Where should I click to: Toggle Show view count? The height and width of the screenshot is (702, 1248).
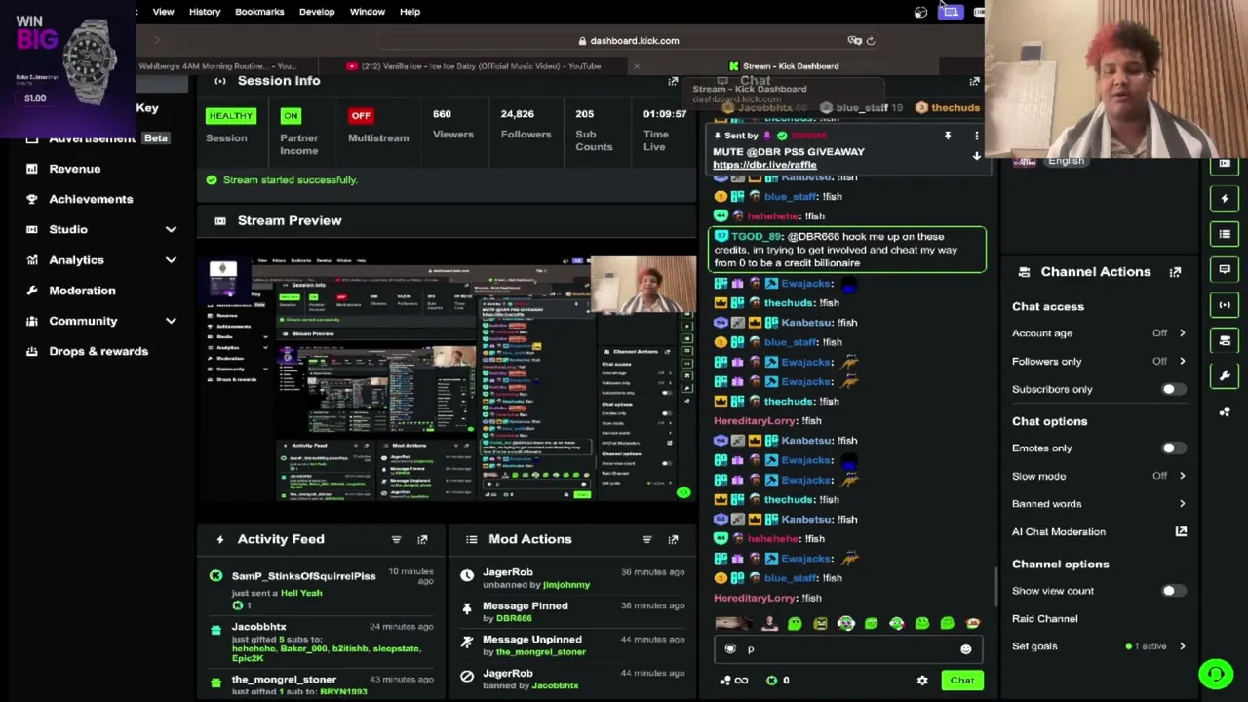coord(1173,591)
